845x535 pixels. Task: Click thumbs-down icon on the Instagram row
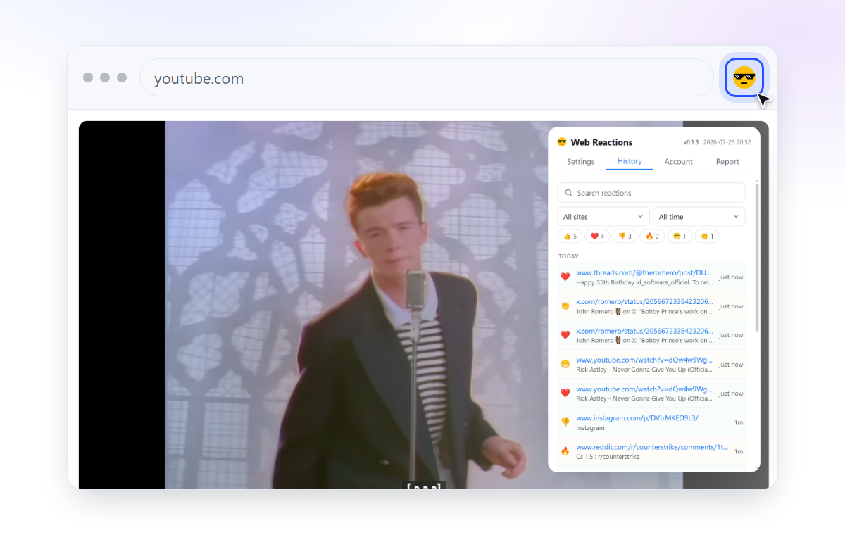565,422
